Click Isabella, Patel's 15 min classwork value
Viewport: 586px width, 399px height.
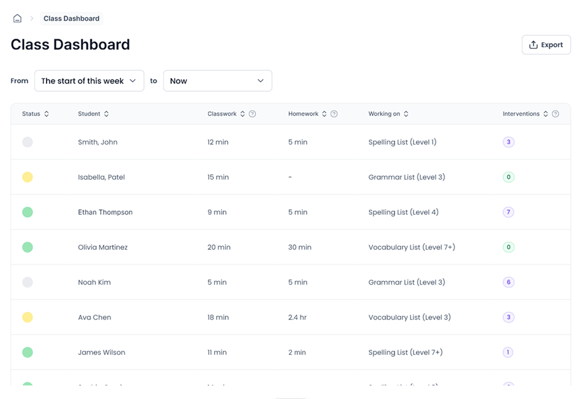point(218,177)
